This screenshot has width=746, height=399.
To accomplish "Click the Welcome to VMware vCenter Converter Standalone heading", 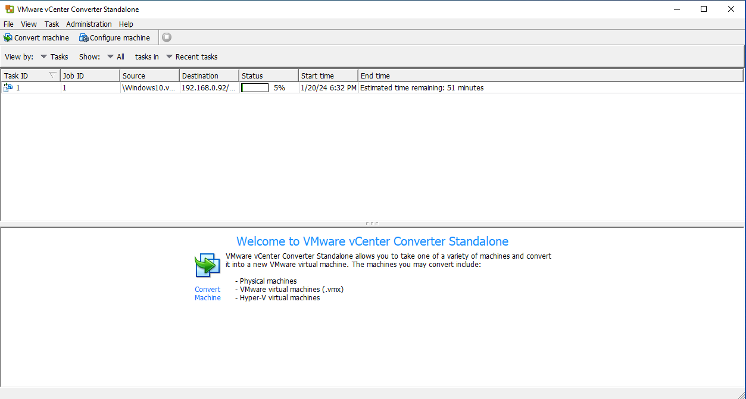I will click(x=372, y=241).
